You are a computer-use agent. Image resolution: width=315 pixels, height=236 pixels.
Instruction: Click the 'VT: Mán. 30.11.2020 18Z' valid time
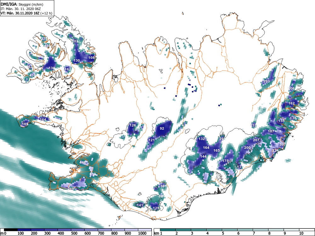pyautogui.click(x=20, y=13)
